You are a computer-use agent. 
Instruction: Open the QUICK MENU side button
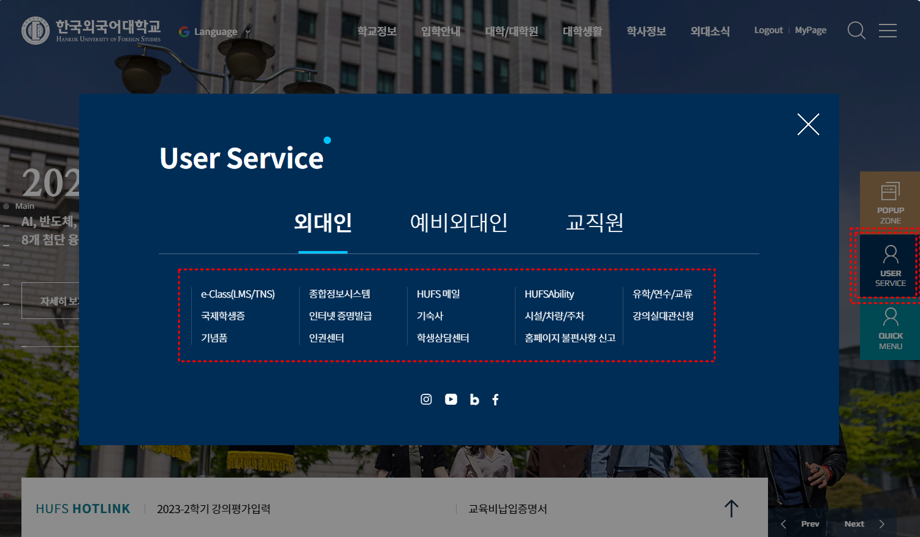pos(890,329)
